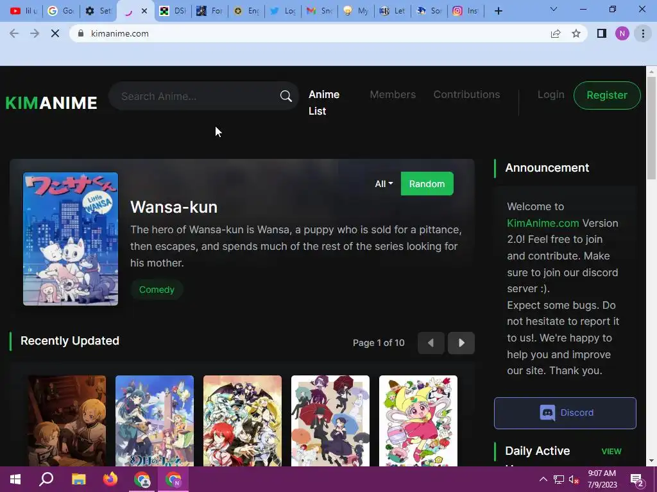Click the muted volume tray icon
The height and width of the screenshot is (492, 657).
[574, 479]
